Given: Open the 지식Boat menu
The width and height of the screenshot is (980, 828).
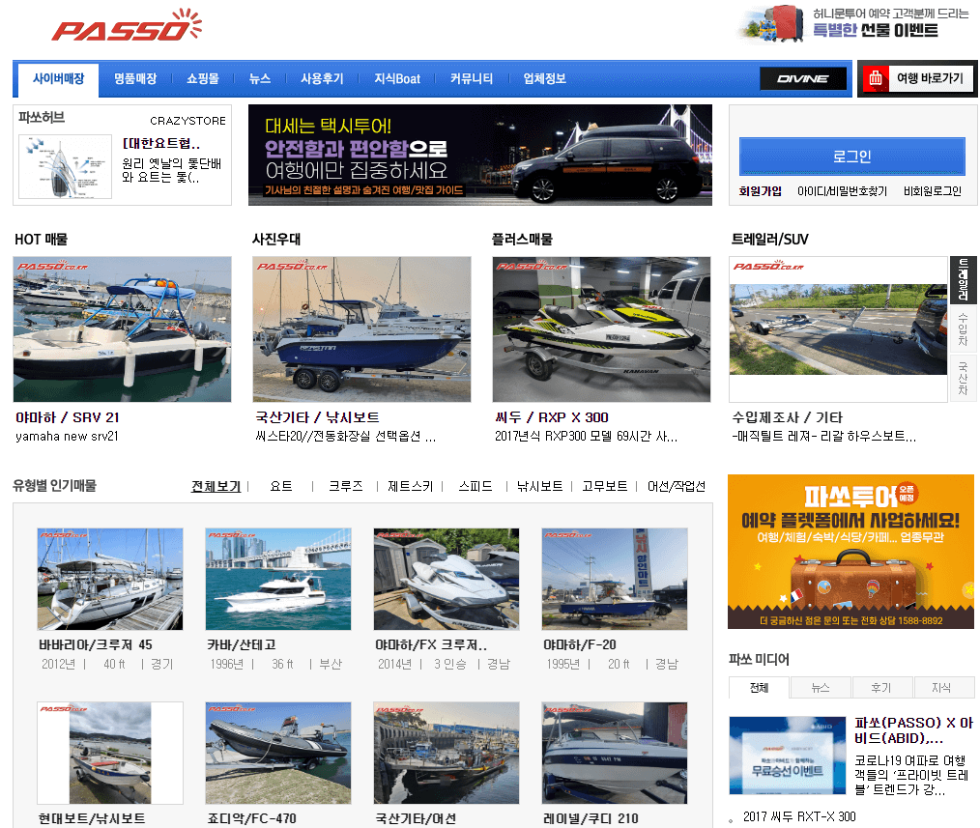Looking at the screenshot, I should (x=397, y=78).
